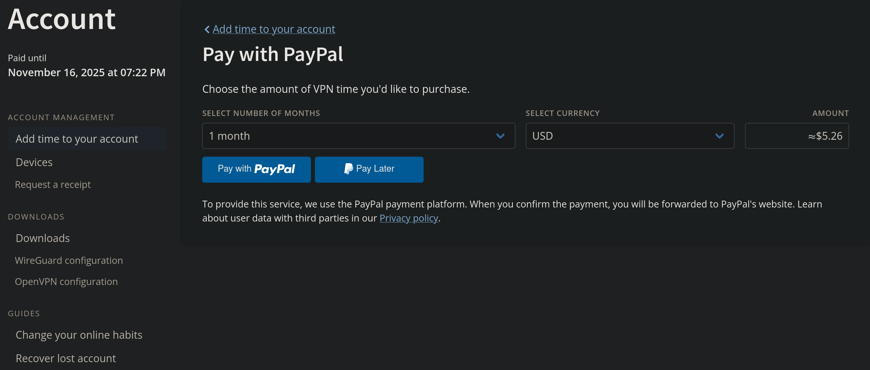870x370 pixels.
Task: Open Recover lost account guide
Action: click(66, 358)
